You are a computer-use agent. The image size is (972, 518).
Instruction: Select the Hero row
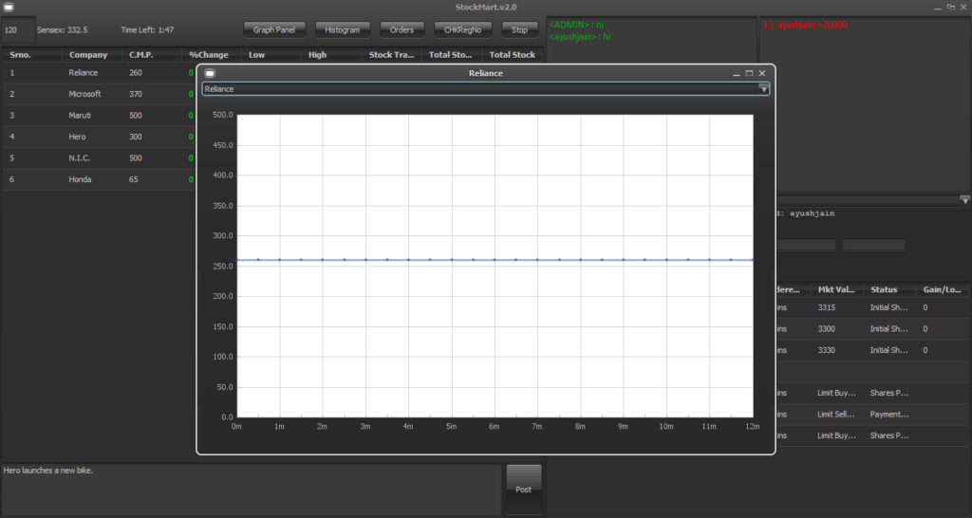[x=99, y=137]
